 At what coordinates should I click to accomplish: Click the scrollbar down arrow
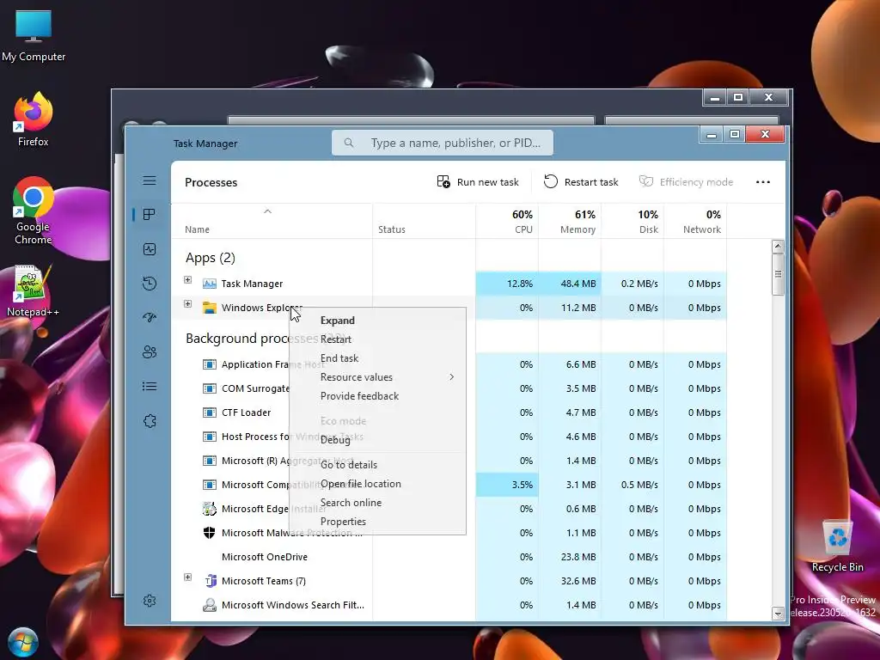(778, 614)
